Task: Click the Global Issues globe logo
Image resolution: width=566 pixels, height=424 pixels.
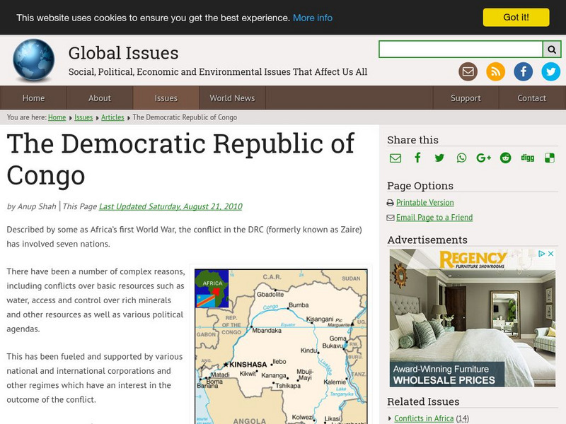Action: tap(33, 61)
